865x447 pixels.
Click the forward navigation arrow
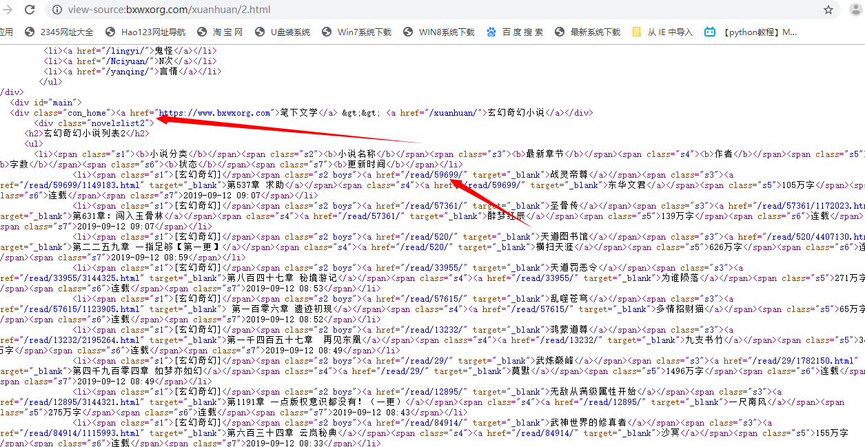point(7,10)
